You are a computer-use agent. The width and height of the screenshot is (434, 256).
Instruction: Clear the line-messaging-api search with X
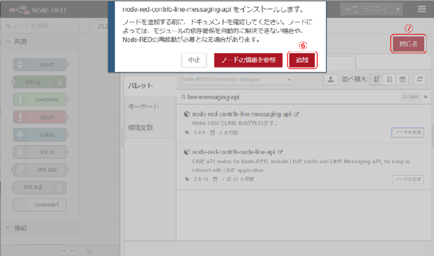tap(425, 97)
